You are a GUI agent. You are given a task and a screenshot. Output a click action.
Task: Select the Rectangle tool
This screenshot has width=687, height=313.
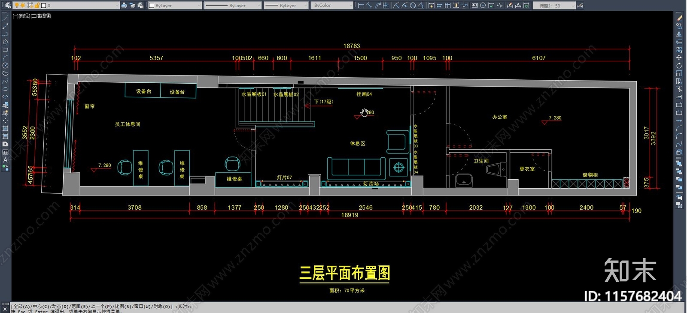5,50
